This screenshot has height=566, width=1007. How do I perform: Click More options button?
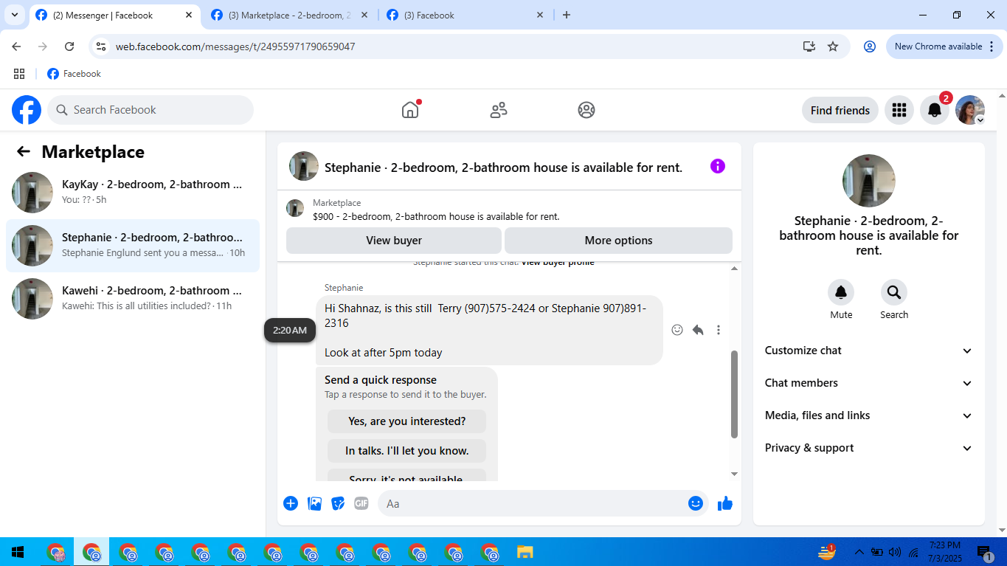pyautogui.click(x=618, y=241)
